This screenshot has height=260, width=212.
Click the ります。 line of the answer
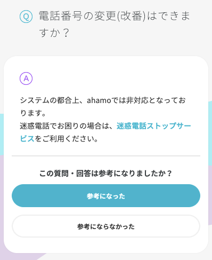[x=33, y=113]
